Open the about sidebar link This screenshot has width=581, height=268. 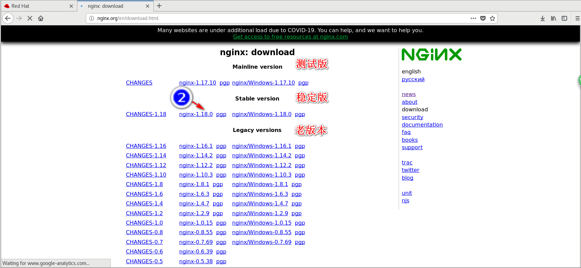click(x=410, y=102)
